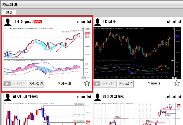183x125 pixels.
Task: Click the chartist author name on 피보나치되돌림
Action: (x=84, y=97)
